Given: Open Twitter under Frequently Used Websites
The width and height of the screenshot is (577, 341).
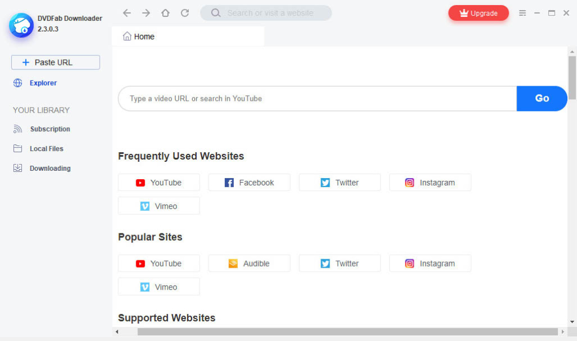Looking at the screenshot, I should click(340, 183).
